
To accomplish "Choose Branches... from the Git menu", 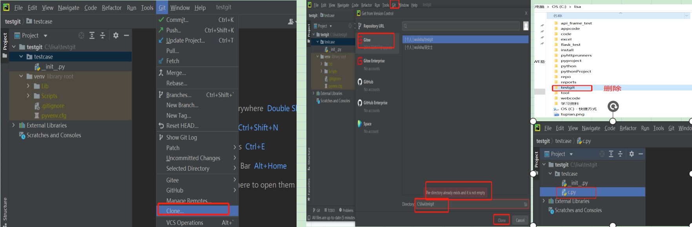I will pyautogui.click(x=197, y=95).
